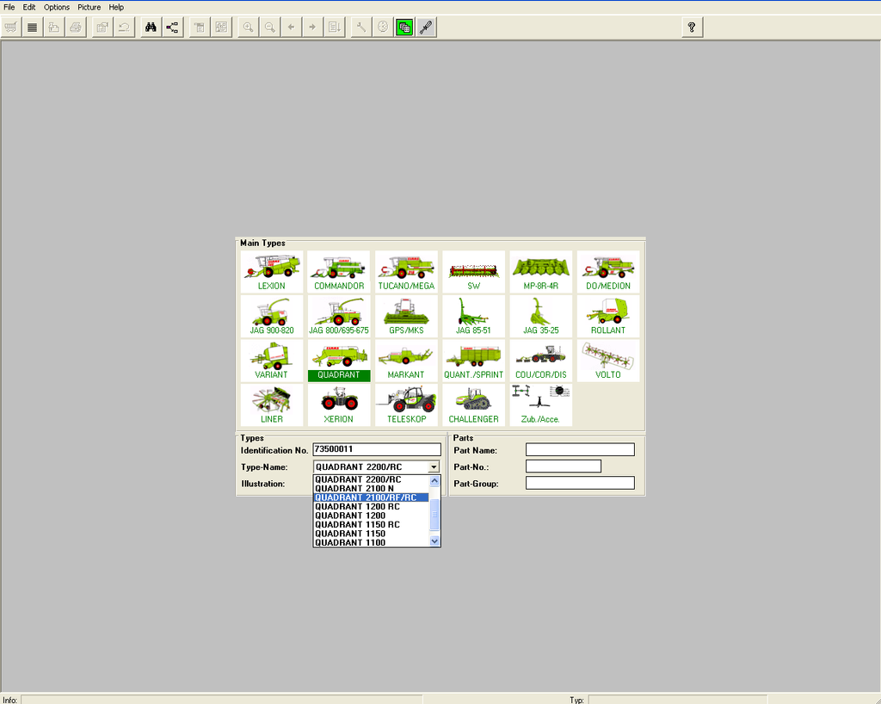Image resolution: width=881 pixels, height=704 pixels.
Task: Open search with the binoculars icon
Action: [x=151, y=27]
